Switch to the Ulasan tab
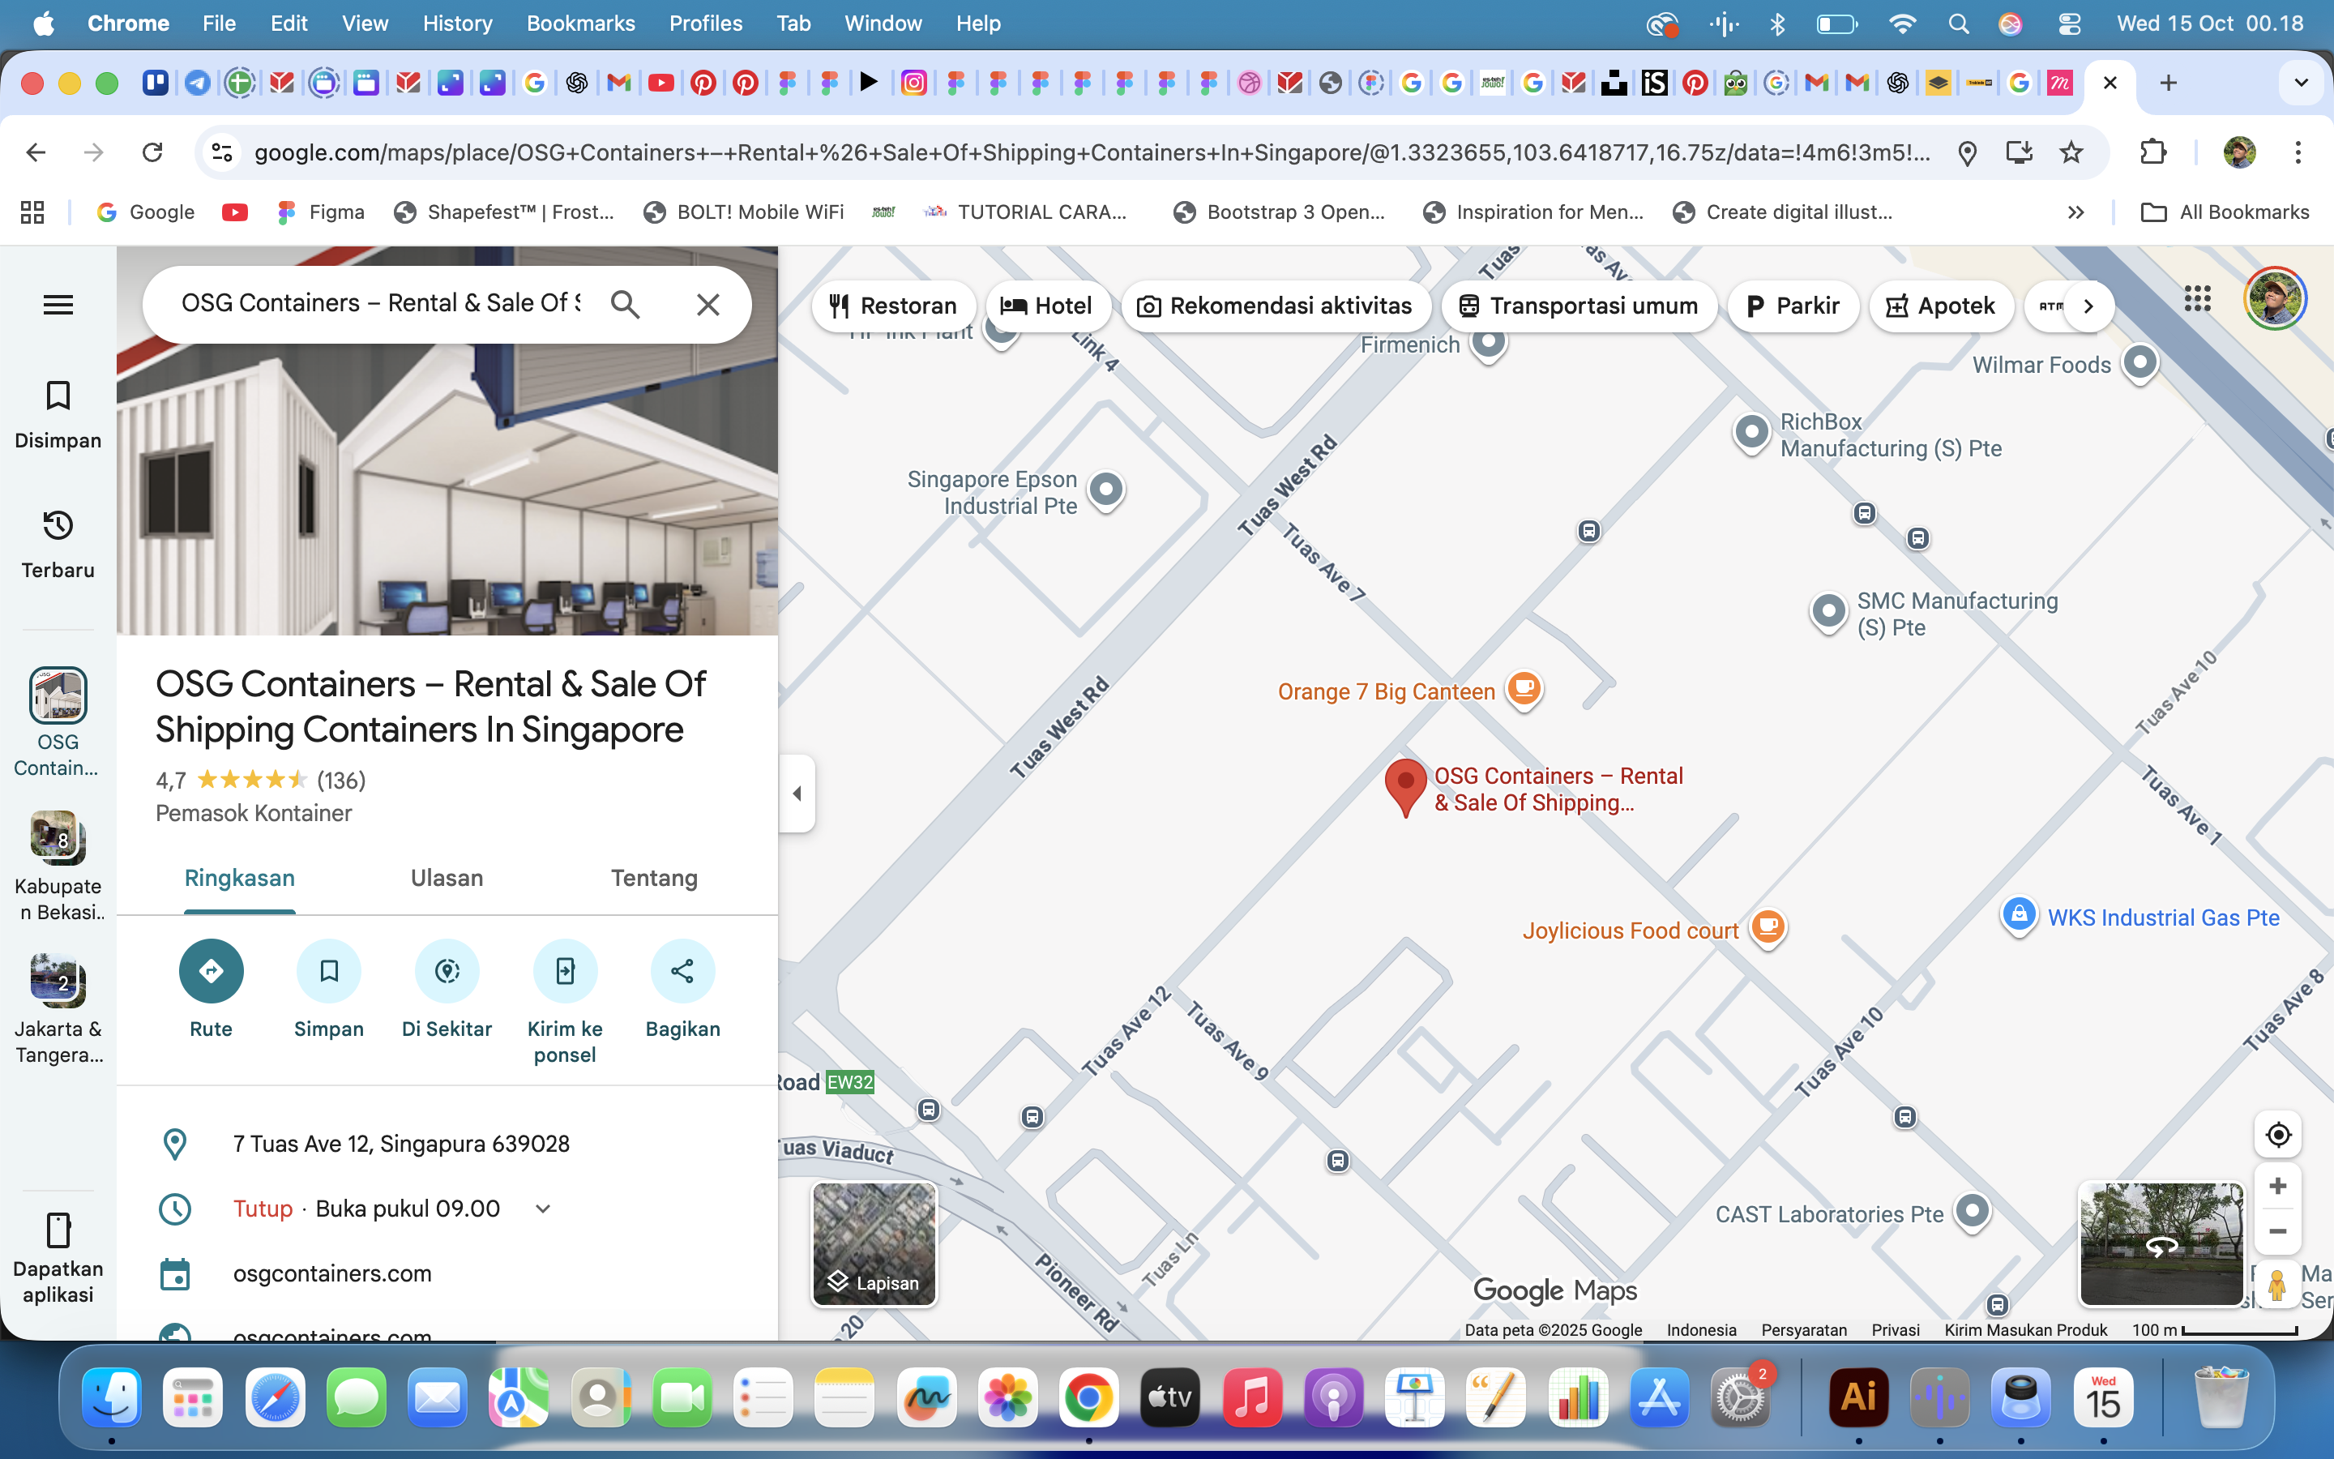Screen dimensions: 2334x1459 click(x=446, y=878)
